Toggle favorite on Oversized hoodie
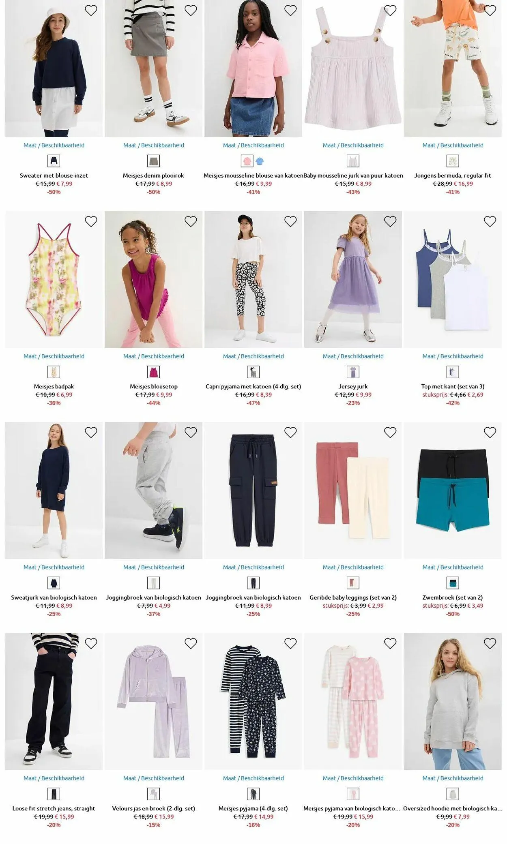 [x=490, y=643]
